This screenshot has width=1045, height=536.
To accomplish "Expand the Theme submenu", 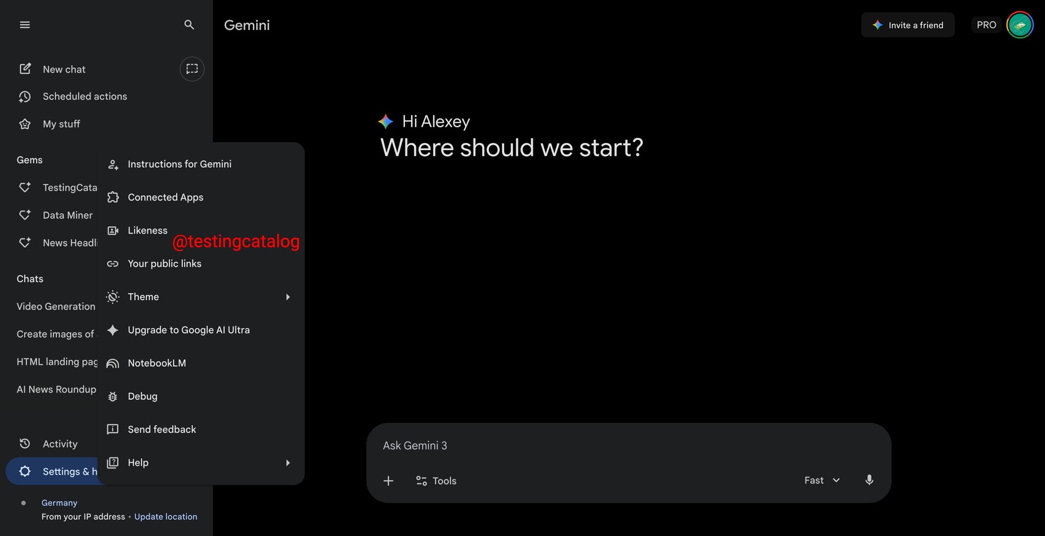I will (200, 296).
